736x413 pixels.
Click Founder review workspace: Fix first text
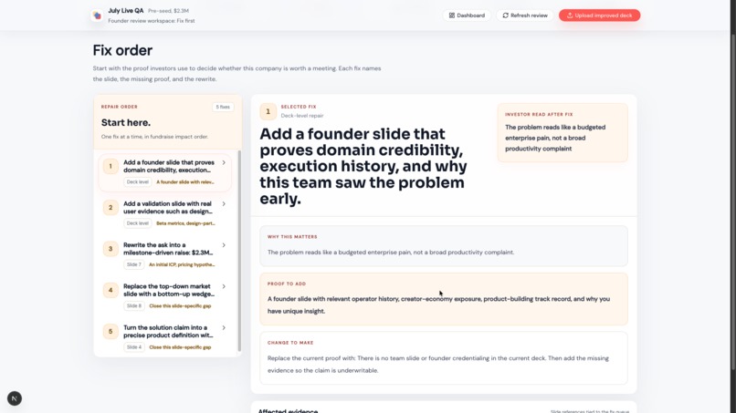pyautogui.click(x=152, y=21)
